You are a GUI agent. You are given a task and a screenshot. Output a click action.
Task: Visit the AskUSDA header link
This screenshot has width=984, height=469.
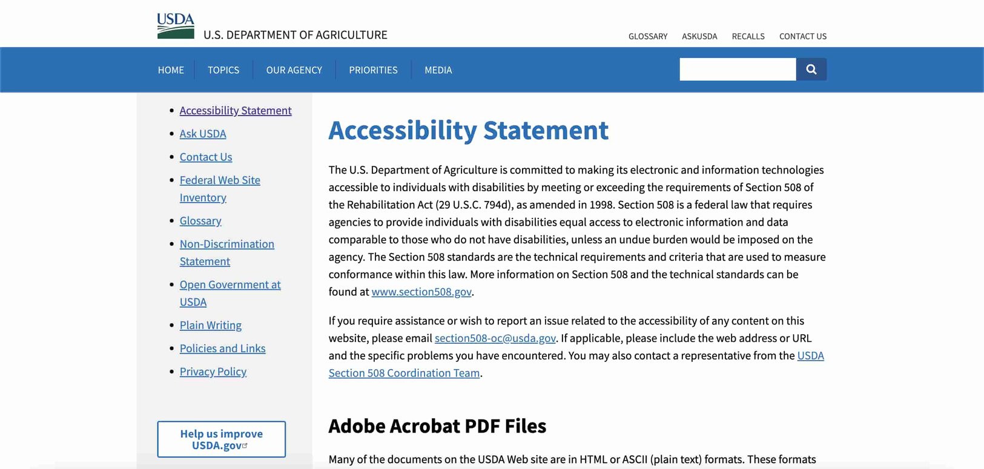coord(699,36)
